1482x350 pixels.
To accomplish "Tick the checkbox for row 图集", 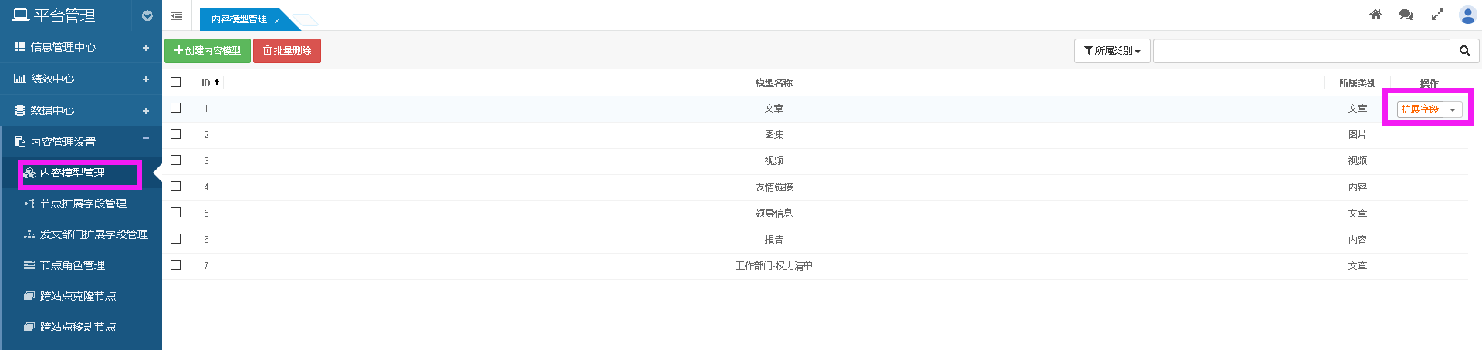I will coord(176,134).
